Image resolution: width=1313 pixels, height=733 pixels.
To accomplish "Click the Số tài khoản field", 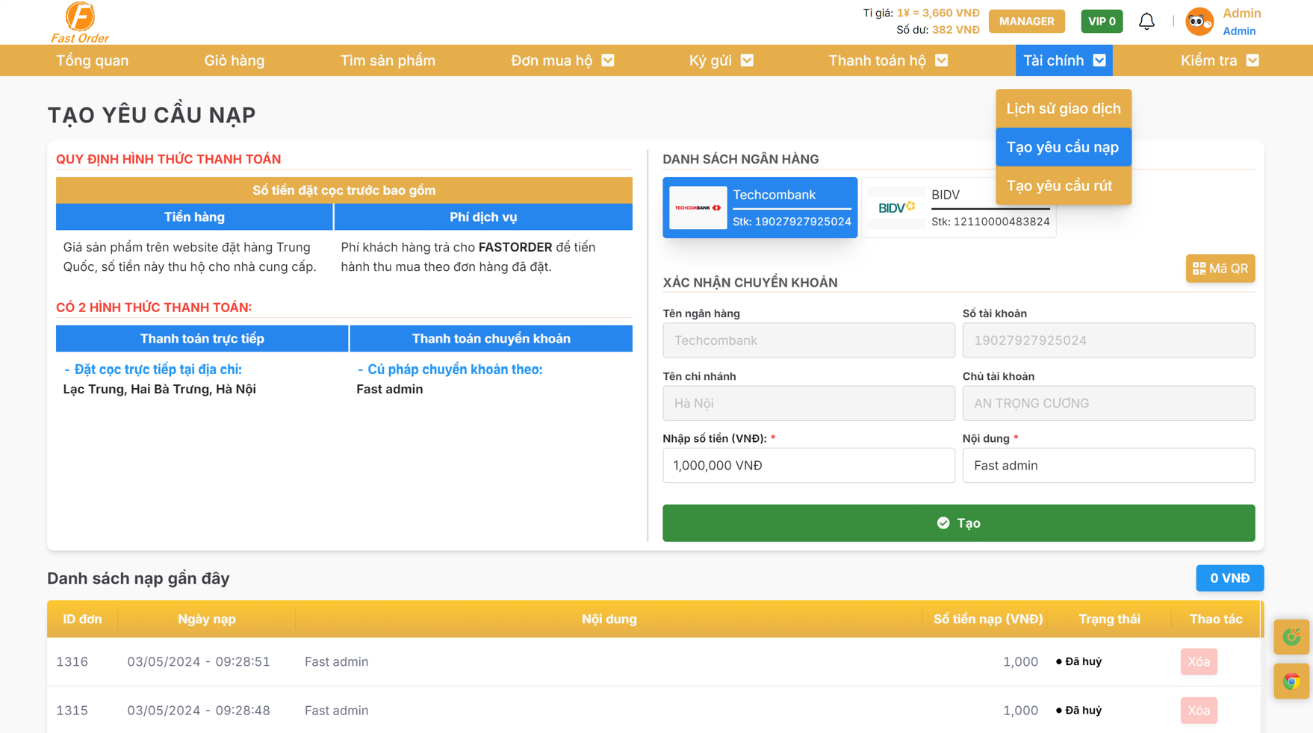I will (1108, 340).
